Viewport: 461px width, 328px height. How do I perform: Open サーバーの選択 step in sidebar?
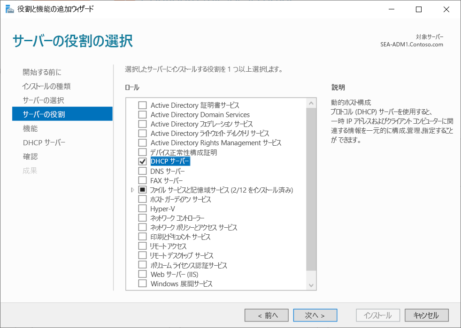(43, 100)
